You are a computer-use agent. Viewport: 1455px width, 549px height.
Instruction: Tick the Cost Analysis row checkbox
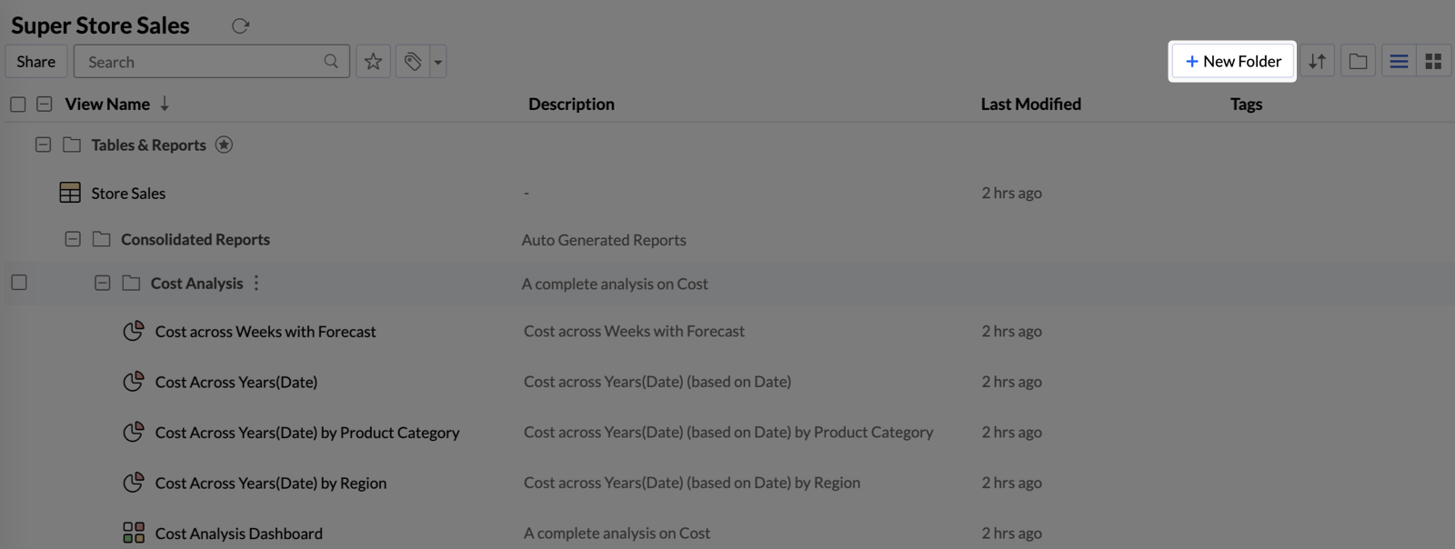click(18, 283)
